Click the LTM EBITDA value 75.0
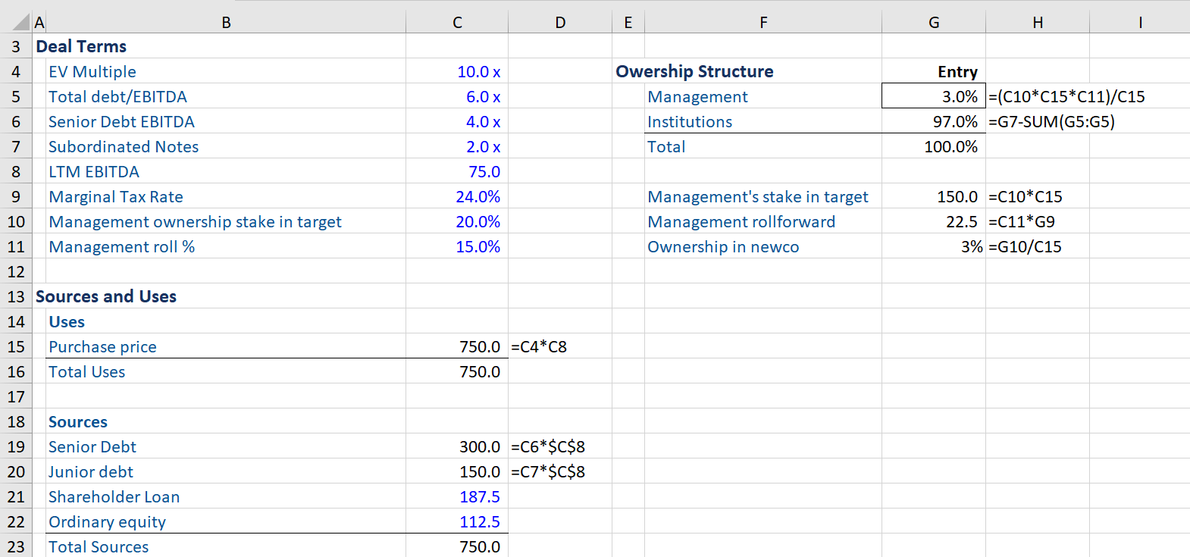Image resolution: width=1190 pixels, height=557 pixels. [x=484, y=172]
